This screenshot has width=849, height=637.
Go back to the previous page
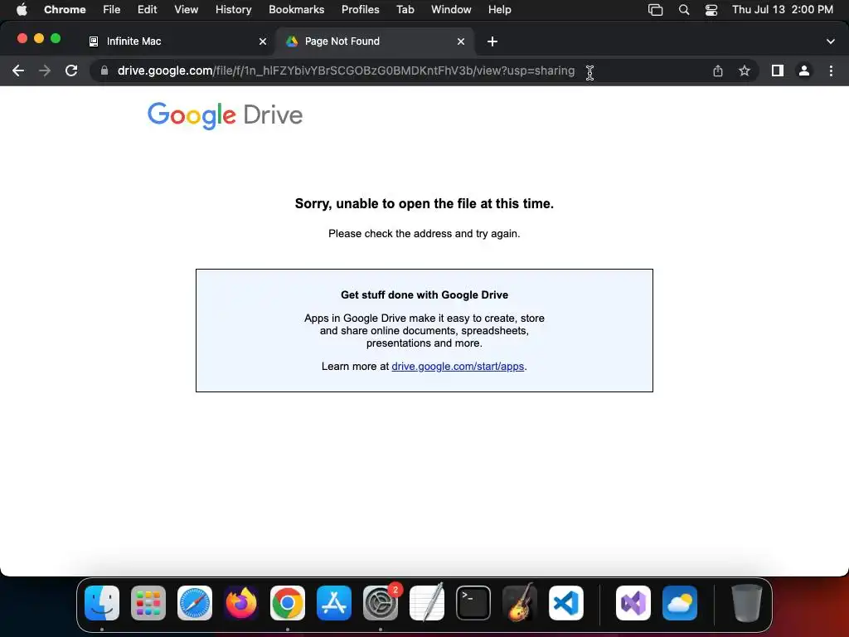18,71
